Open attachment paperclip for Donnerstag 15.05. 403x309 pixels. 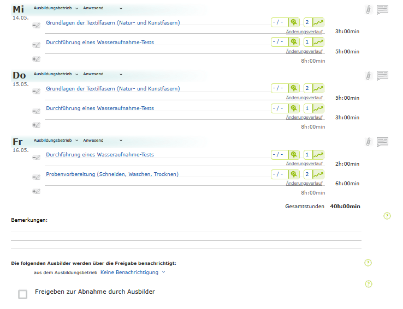point(368,76)
